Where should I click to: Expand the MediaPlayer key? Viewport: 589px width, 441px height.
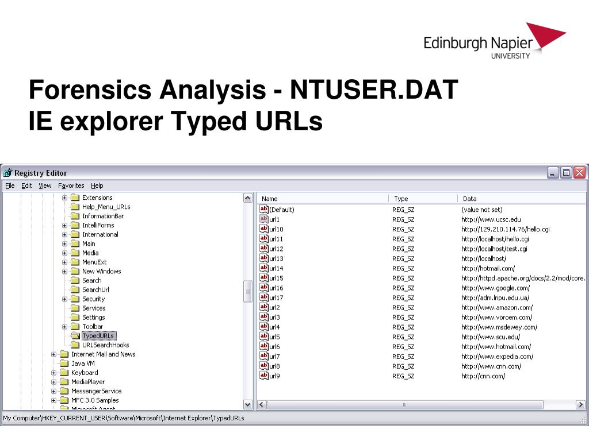point(53,382)
